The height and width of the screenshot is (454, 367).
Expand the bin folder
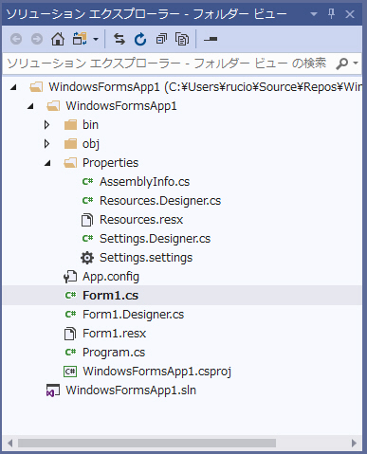(x=47, y=125)
